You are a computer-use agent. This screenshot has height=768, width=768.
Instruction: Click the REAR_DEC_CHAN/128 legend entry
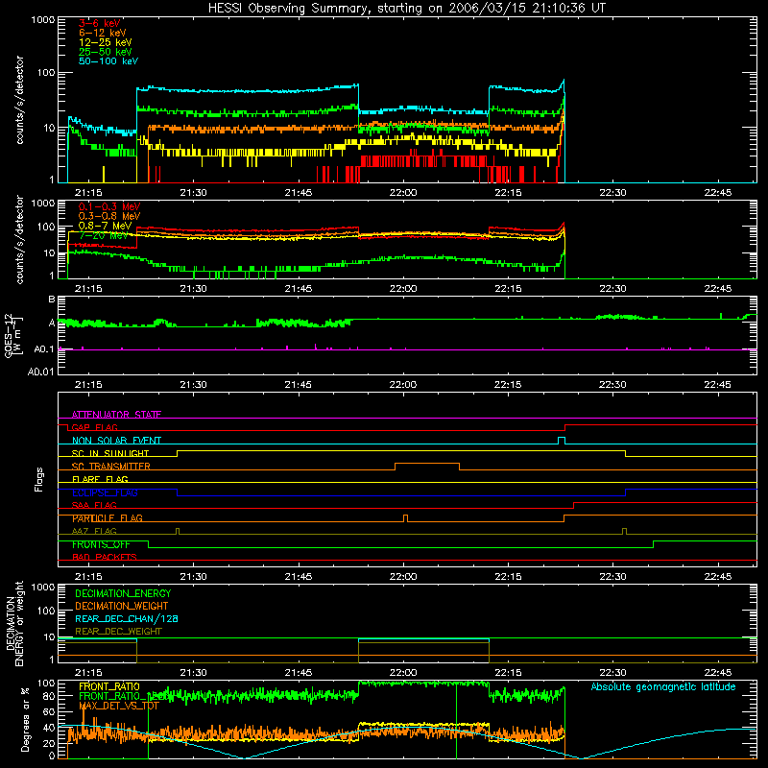point(127,618)
